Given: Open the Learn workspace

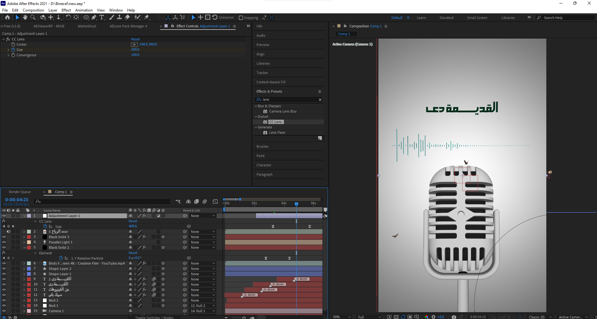Looking at the screenshot, I should point(421,18).
